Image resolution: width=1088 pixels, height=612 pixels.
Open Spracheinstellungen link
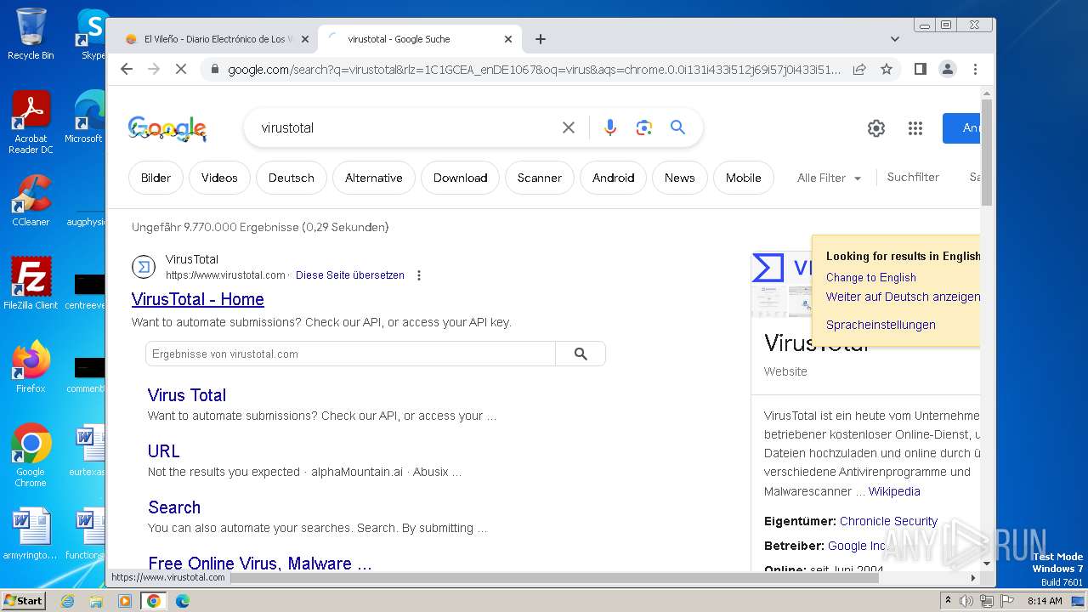[881, 325]
